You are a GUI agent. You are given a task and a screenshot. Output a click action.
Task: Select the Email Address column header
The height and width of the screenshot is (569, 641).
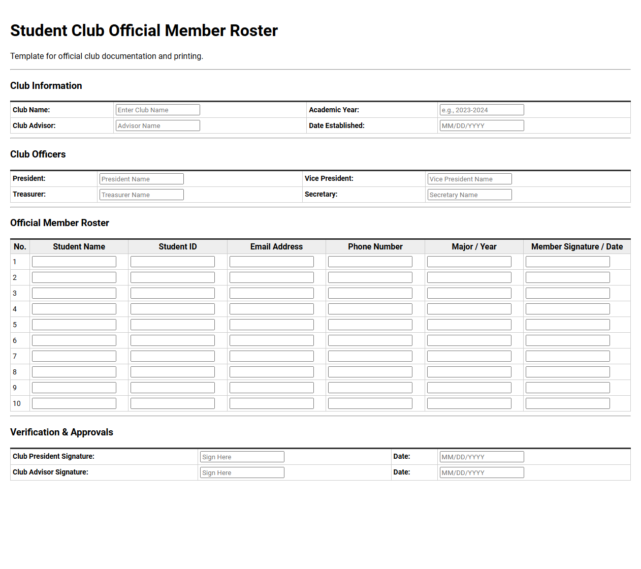pos(276,246)
